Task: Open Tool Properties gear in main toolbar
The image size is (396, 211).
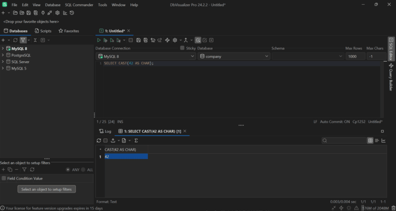Action: click(58, 13)
